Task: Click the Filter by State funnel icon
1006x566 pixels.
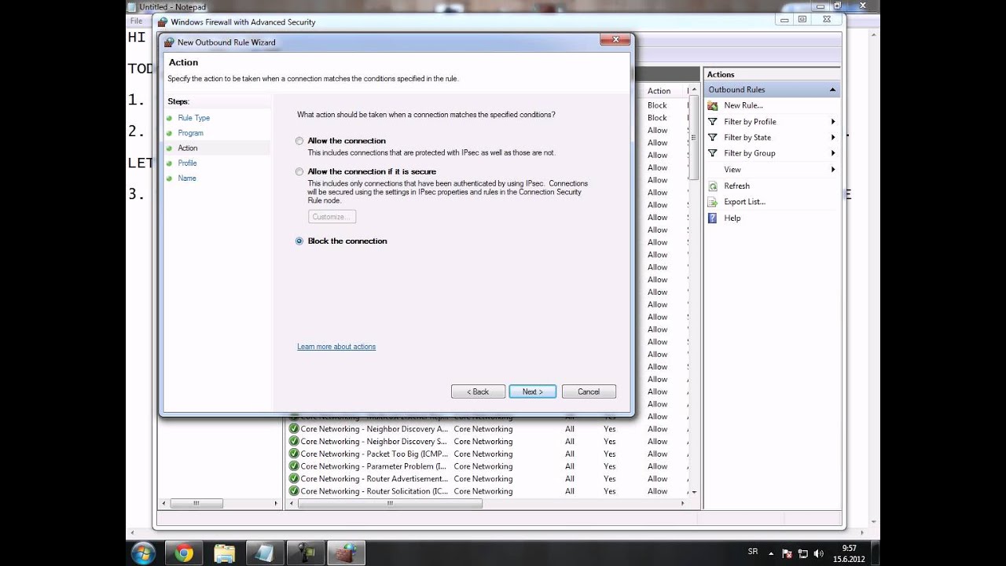Action: (x=713, y=138)
